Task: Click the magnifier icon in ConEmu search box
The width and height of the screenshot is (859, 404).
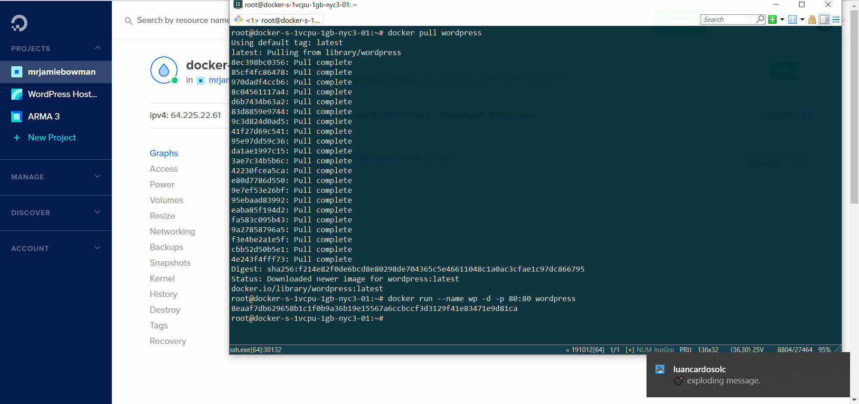Action: point(760,19)
